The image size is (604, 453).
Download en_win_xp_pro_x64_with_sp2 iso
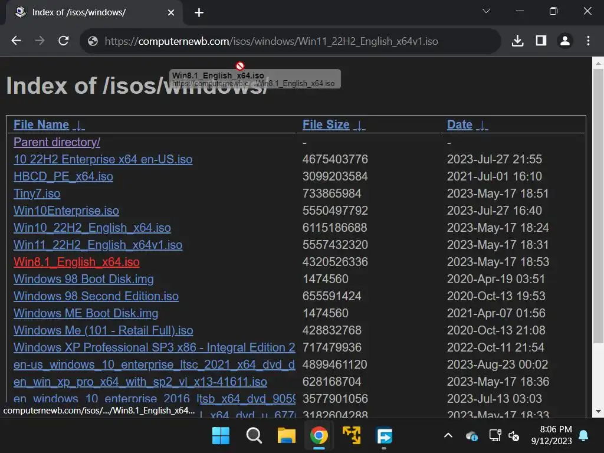point(140,382)
